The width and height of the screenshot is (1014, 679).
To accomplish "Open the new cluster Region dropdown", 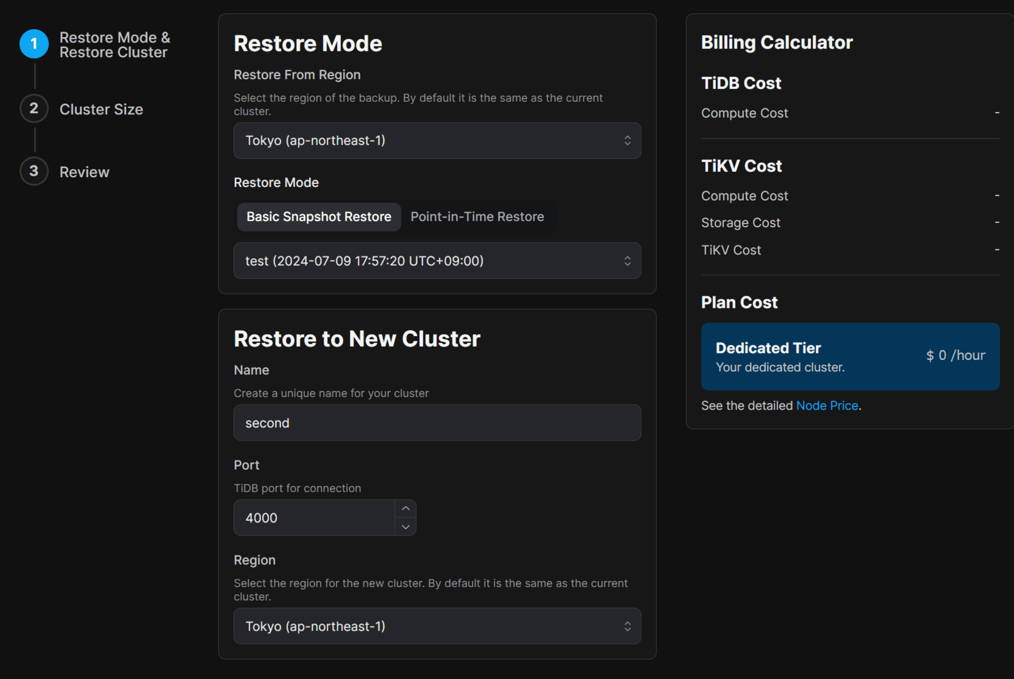I will coord(439,627).
